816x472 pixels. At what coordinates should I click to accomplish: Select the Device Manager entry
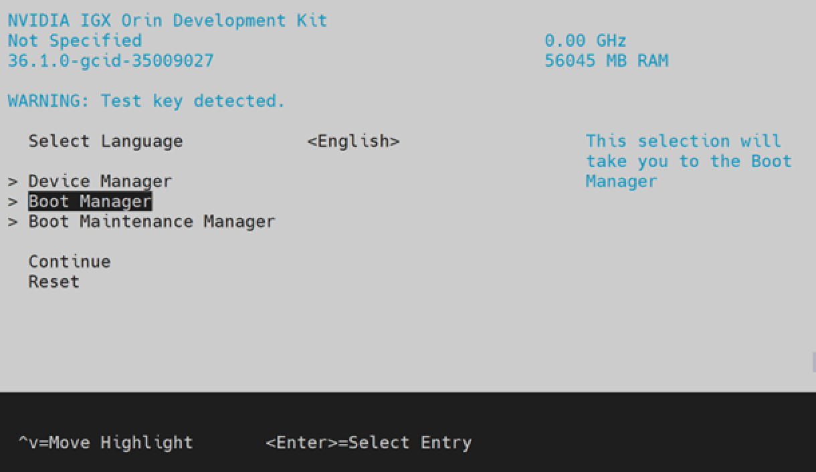(99, 181)
